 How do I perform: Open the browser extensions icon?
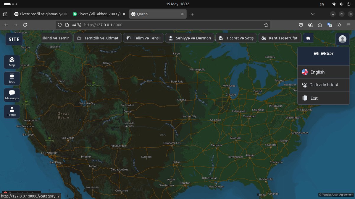point(320,25)
